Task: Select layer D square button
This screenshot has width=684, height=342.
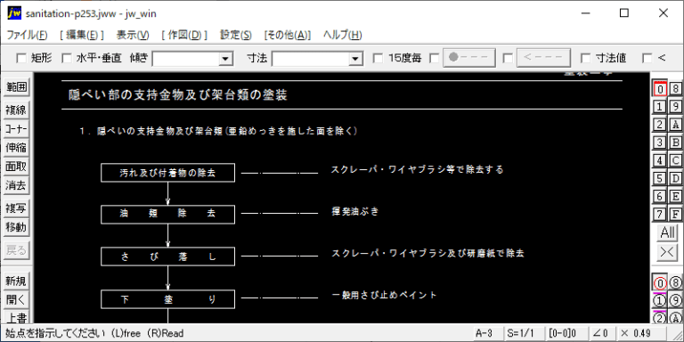Action: [676, 178]
